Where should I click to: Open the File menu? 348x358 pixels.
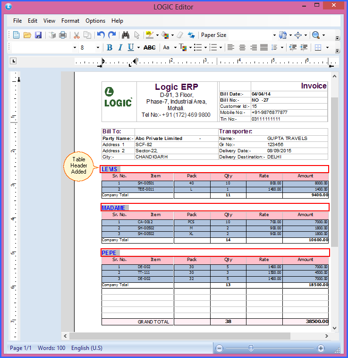click(17, 21)
